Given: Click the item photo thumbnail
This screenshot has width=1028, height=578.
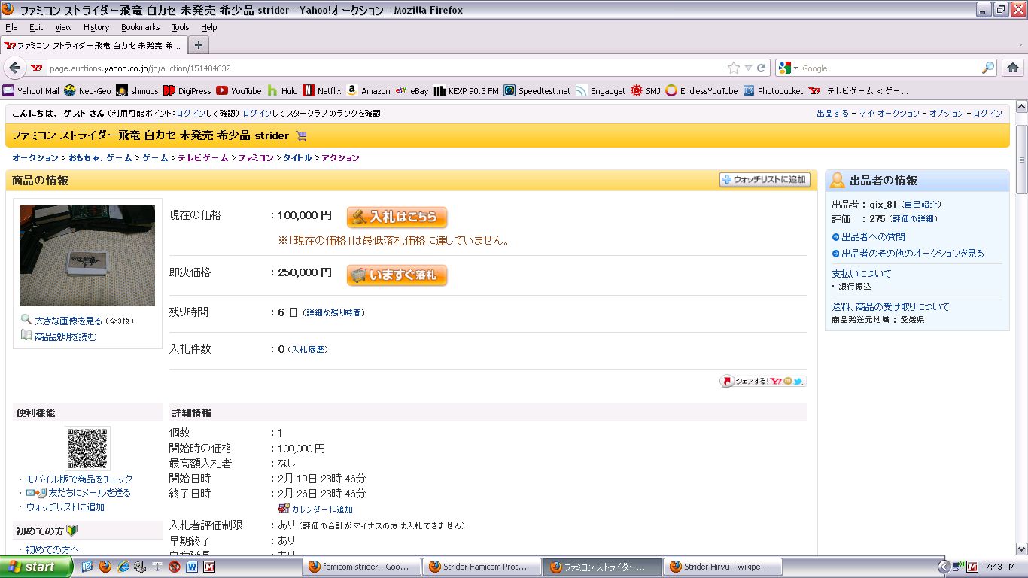Looking at the screenshot, I should (87, 256).
